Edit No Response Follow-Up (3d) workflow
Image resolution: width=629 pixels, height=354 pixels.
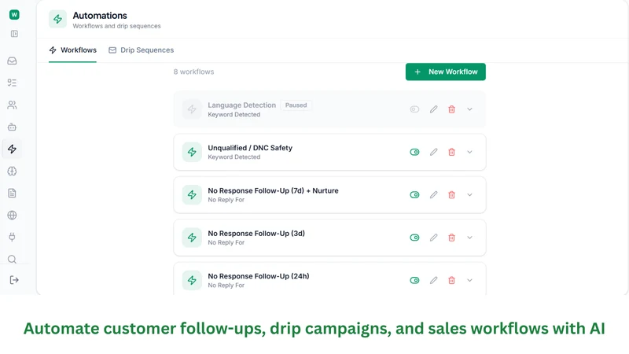434,238
